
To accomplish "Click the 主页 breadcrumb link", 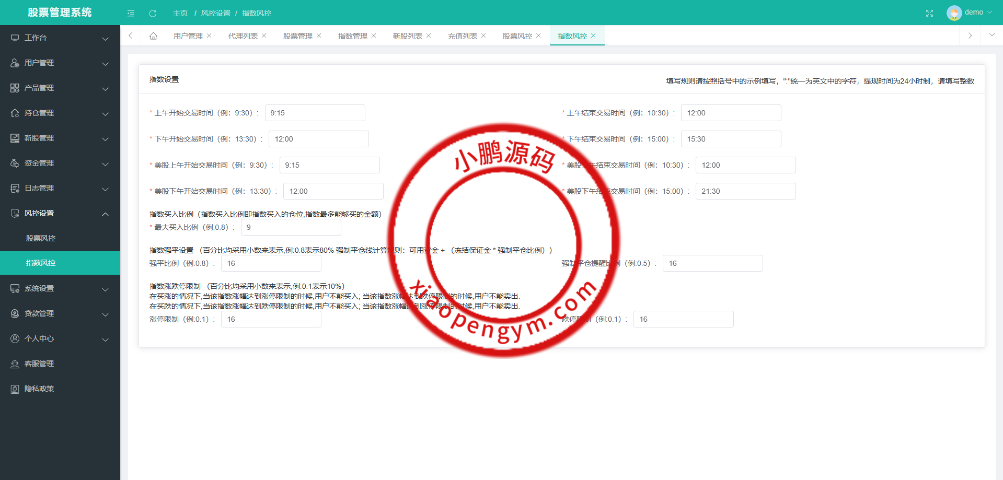I will click(x=180, y=13).
